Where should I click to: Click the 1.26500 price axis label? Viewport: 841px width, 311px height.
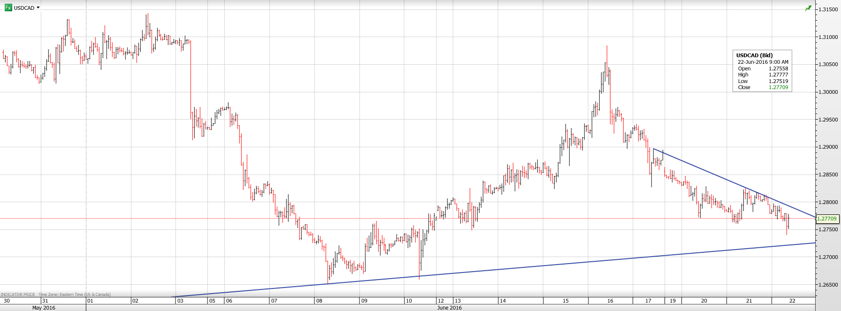tap(828, 285)
